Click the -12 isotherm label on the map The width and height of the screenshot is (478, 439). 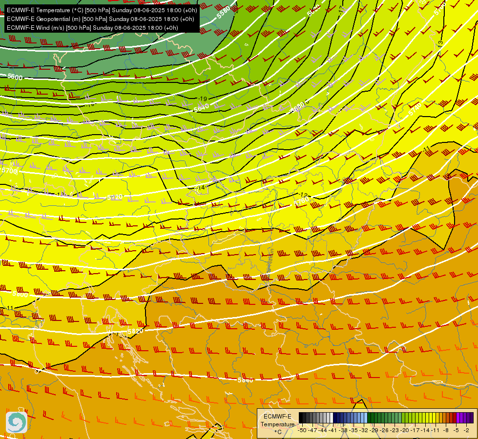[x=303, y=195]
